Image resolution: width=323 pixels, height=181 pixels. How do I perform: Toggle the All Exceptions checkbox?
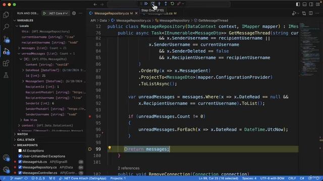(x=20, y=151)
